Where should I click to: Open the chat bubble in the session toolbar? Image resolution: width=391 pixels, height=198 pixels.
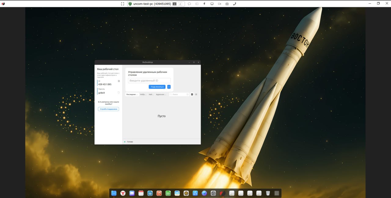pos(189,4)
